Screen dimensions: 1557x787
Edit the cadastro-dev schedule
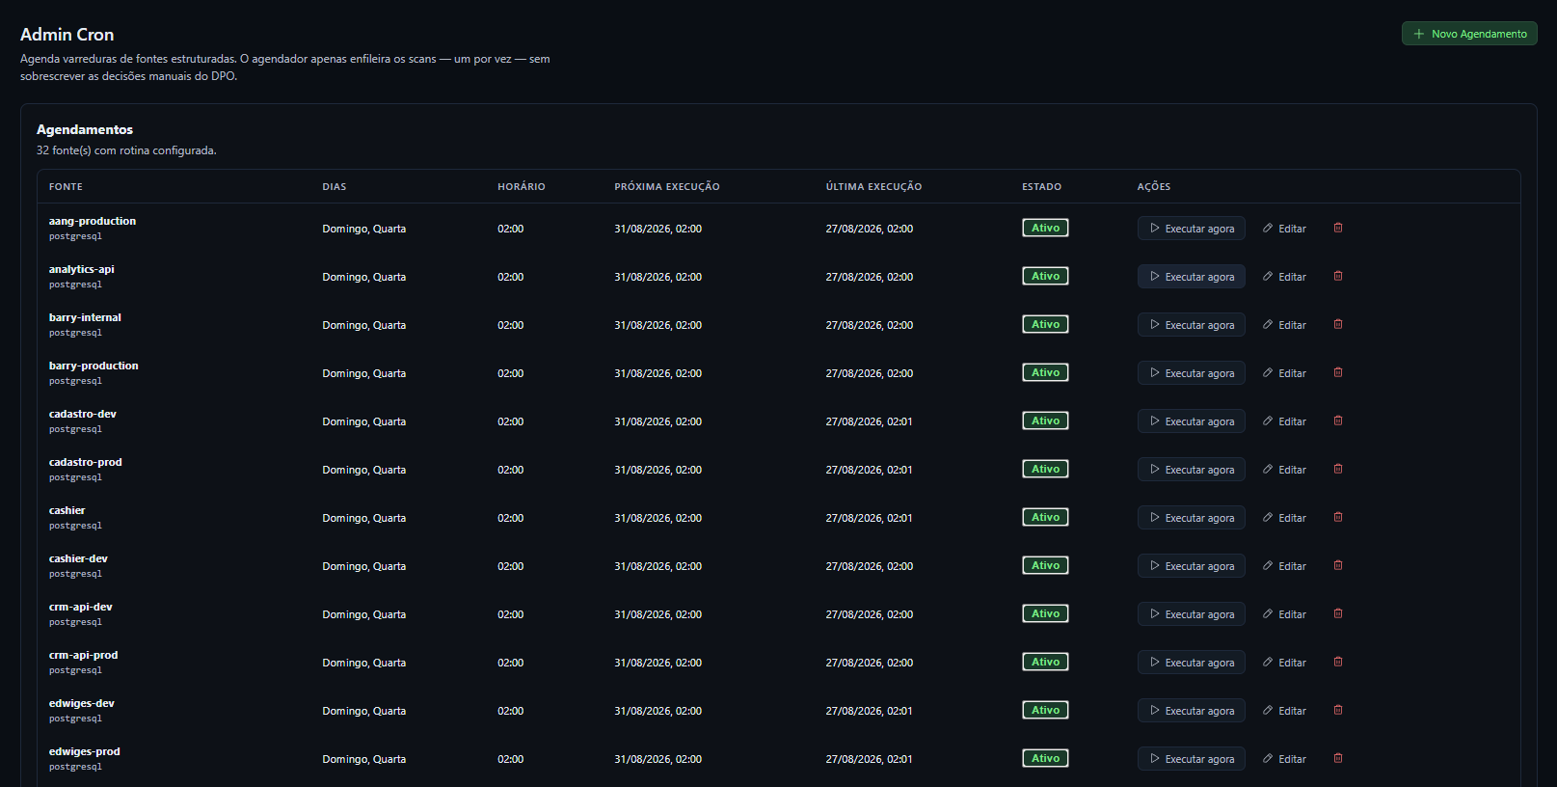(x=1284, y=421)
